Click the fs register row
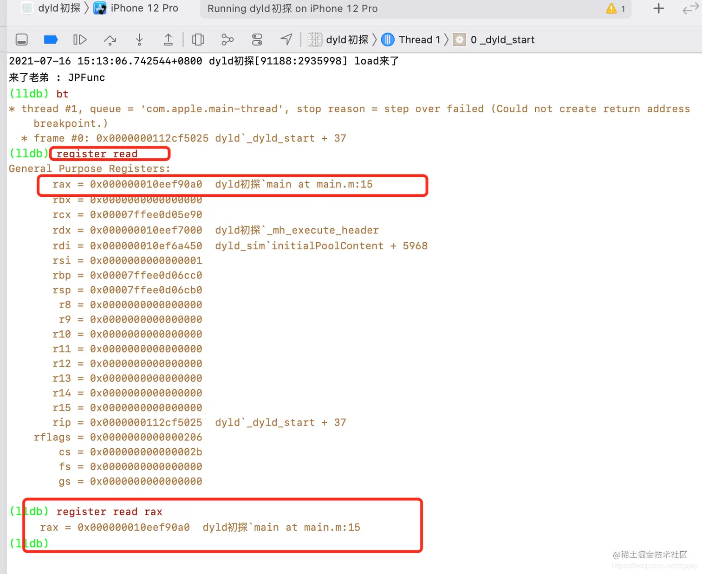Viewport: 702px width, 574px height. (130, 467)
